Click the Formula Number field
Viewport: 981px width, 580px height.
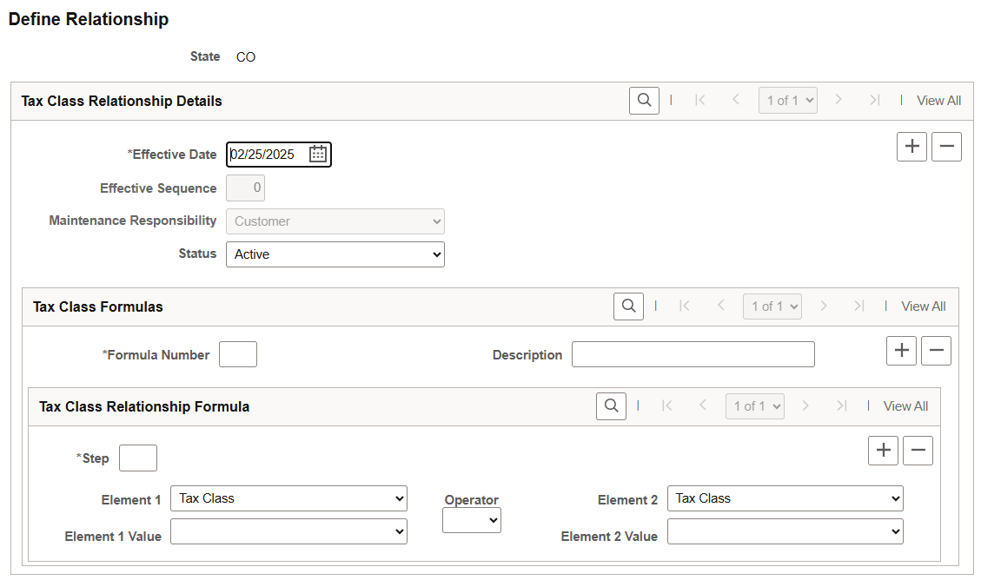[238, 354]
